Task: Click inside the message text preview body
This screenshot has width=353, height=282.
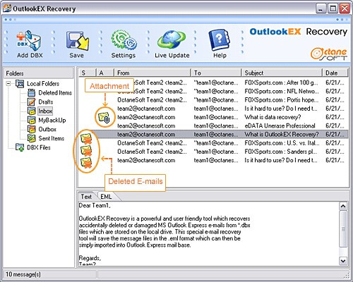Action: pyautogui.click(x=208, y=233)
